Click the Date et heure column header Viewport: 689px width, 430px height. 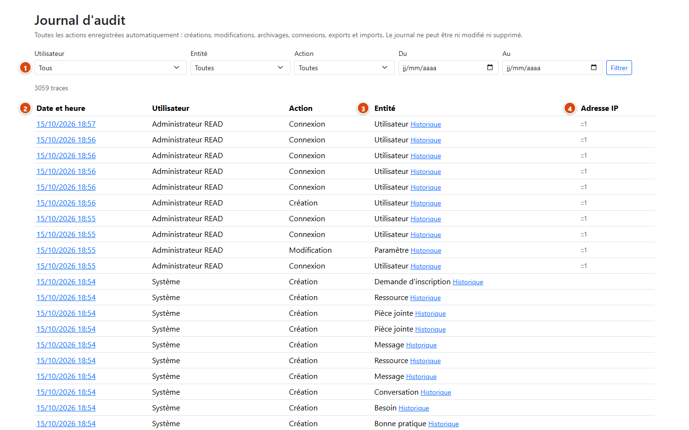(61, 108)
